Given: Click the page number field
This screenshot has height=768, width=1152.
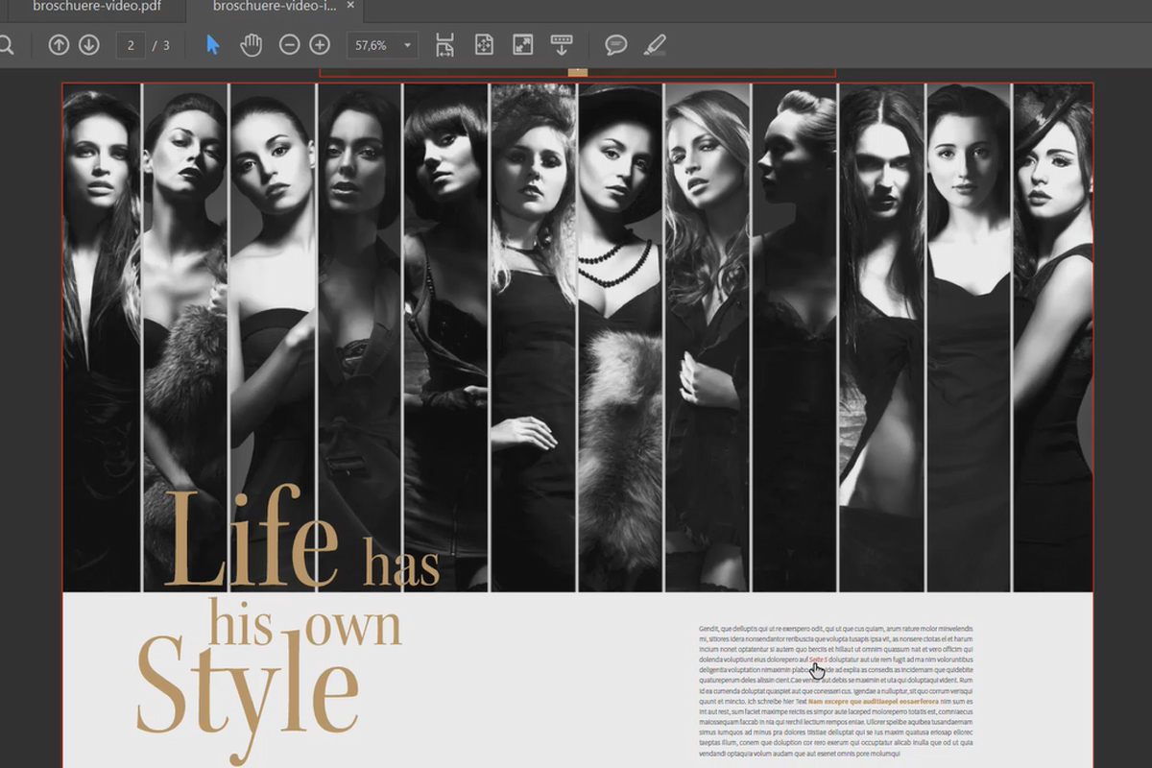Looking at the screenshot, I should 131,45.
